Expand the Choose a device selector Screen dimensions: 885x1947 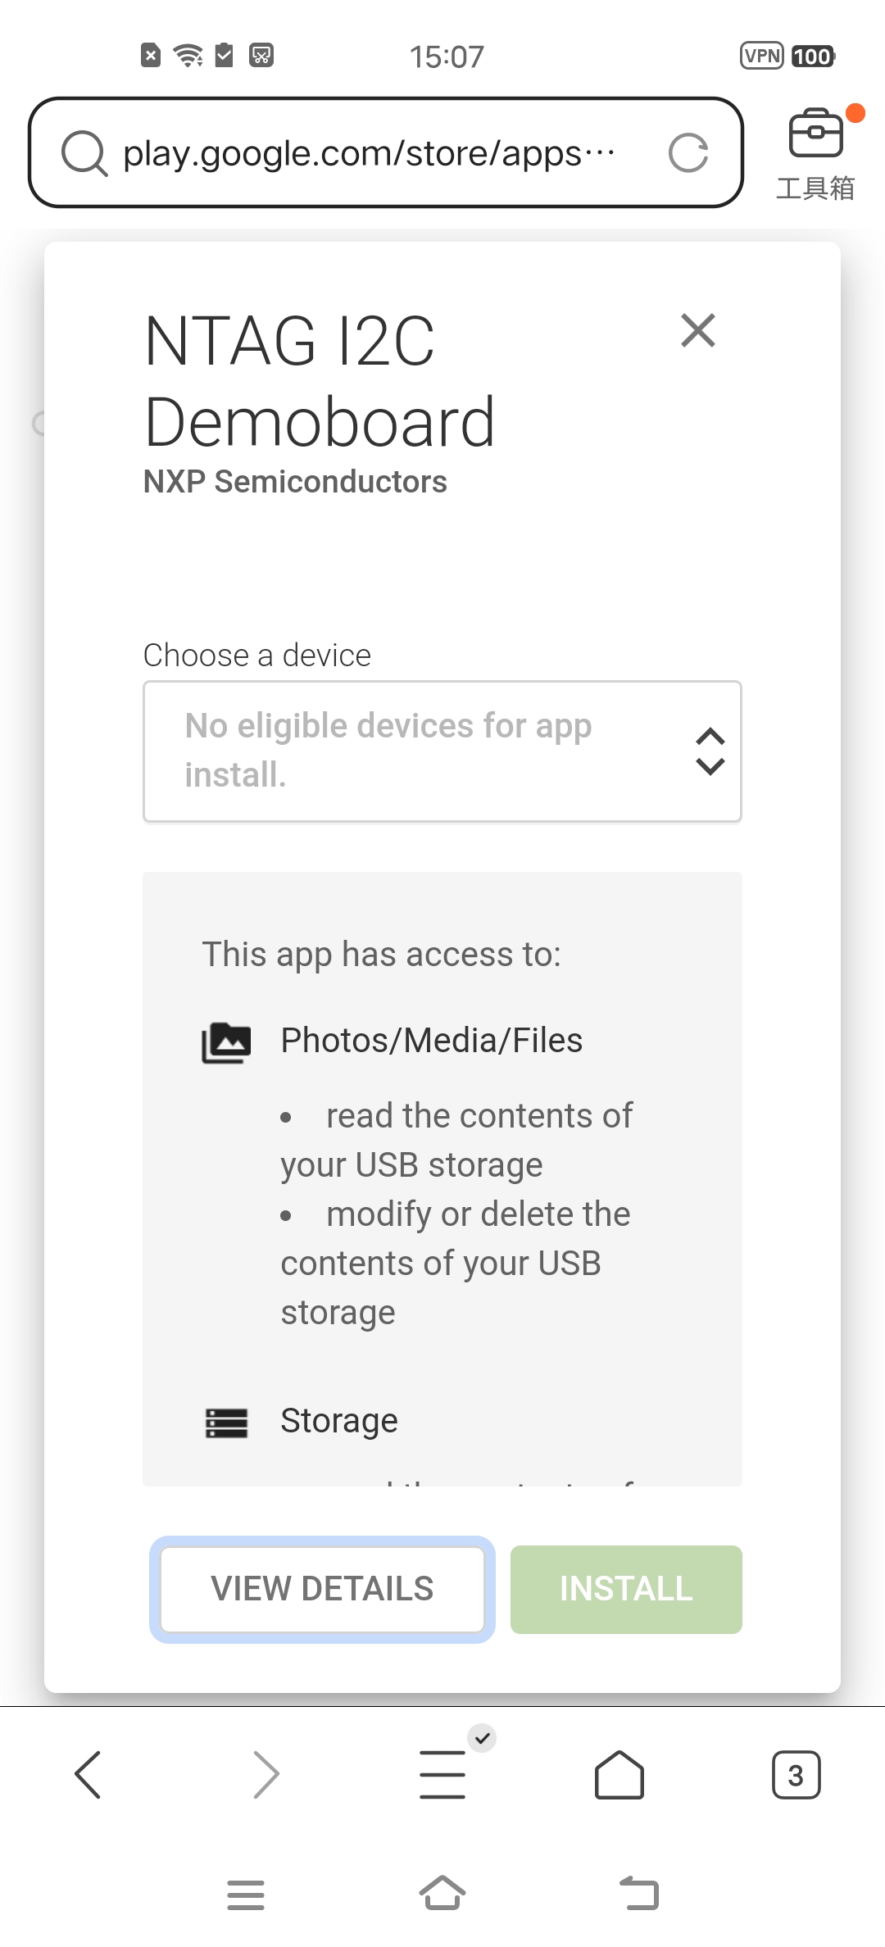pyautogui.click(x=442, y=750)
